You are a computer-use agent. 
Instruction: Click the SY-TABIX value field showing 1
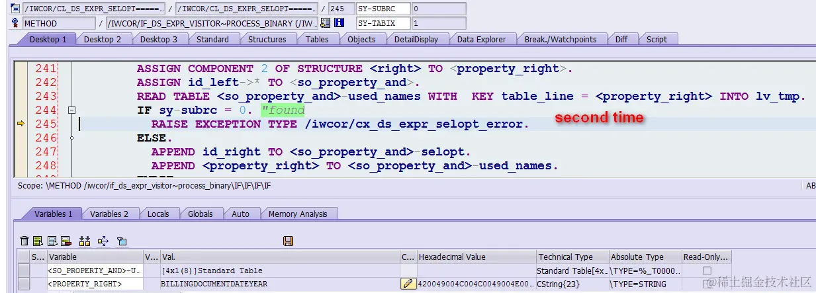[438, 23]
